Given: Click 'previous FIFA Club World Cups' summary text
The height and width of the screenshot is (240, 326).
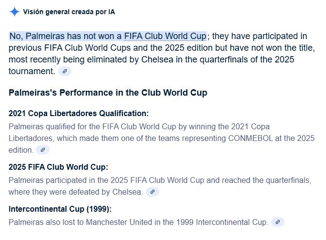Looking at the screenshot, I should (70, 48).
